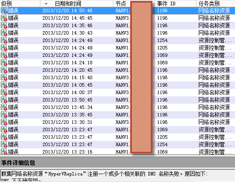
Task: Click event ID 1254 in the 14:24:49 row
Action: tap(162, 40)
